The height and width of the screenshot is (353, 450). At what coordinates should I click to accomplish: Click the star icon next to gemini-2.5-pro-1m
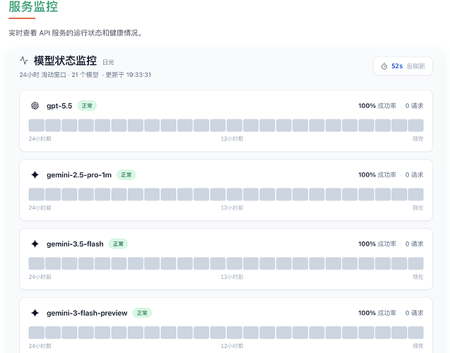(x=35, y=174)
